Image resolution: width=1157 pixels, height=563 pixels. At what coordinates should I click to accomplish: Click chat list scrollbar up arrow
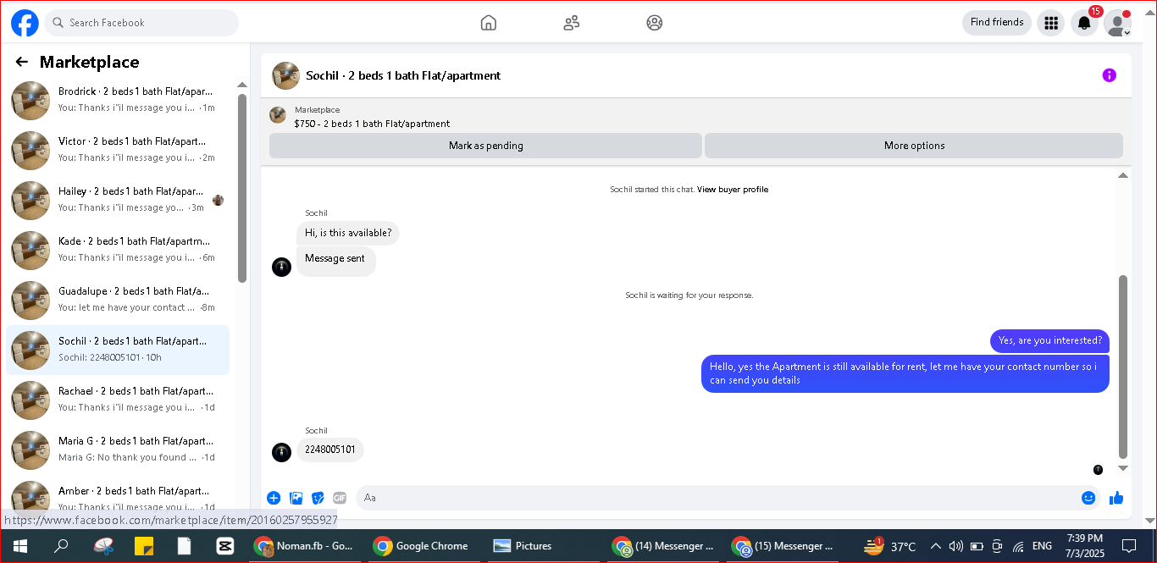tap(242, 85)
